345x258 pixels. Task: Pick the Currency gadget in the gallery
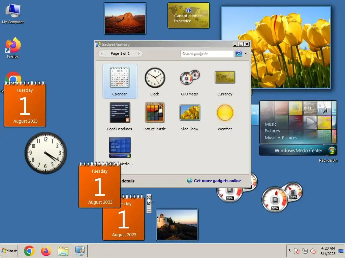click(x=225, y=82)
